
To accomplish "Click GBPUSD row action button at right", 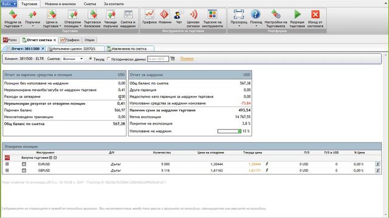I will (377, 170).
